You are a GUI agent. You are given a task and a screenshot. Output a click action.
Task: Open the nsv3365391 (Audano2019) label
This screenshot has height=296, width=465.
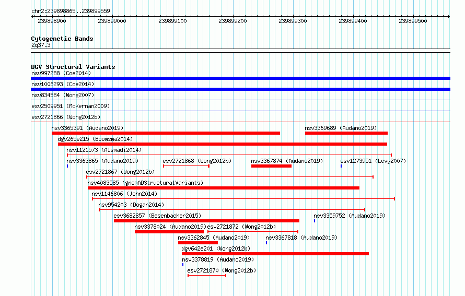[x=87, y=128]
